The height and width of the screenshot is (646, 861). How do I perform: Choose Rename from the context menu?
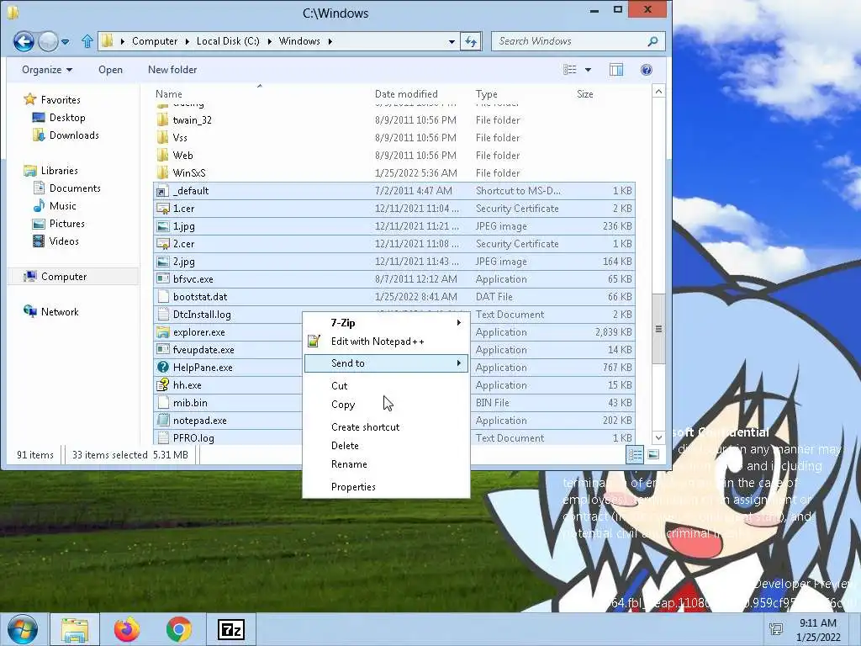(387, 464)
